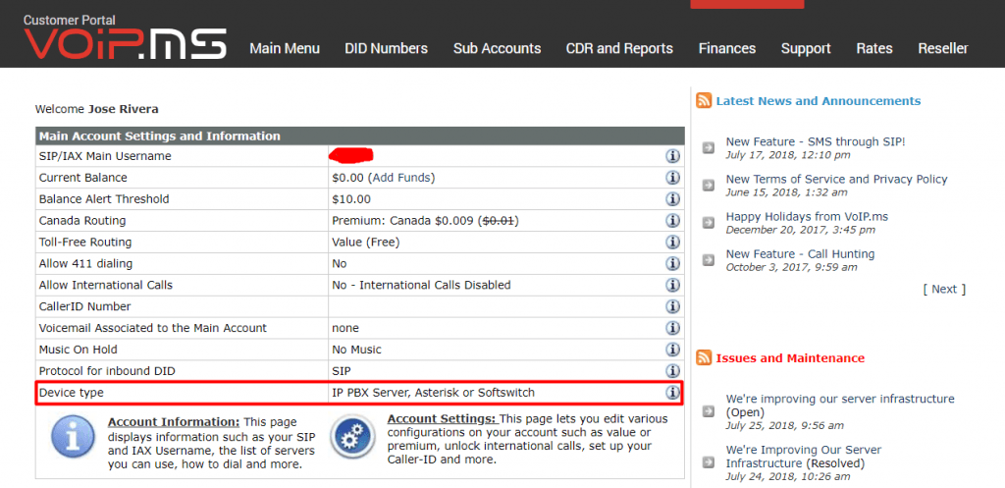1005x488 pixels.
Task: Open the DID Numbers menu
Action: (x=386, y=49)
